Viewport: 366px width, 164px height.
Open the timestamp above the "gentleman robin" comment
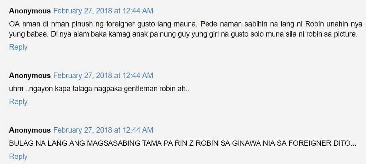(103, 76)
